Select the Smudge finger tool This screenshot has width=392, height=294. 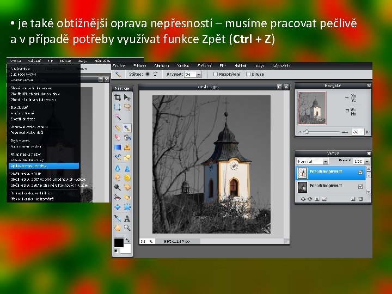(118, 177)
